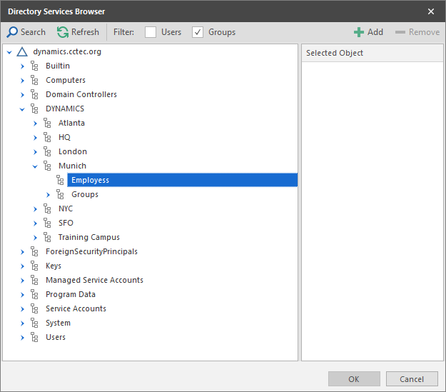Click the OU icon next to Domain Controllers
The width and height of the screenshot is (446, 392).
point(34,94)
